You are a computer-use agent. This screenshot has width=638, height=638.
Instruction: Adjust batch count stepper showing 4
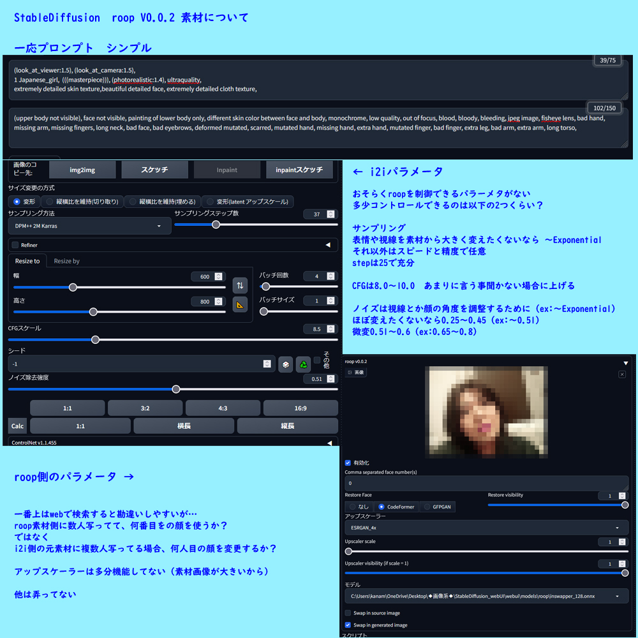[x=330, y=276]
